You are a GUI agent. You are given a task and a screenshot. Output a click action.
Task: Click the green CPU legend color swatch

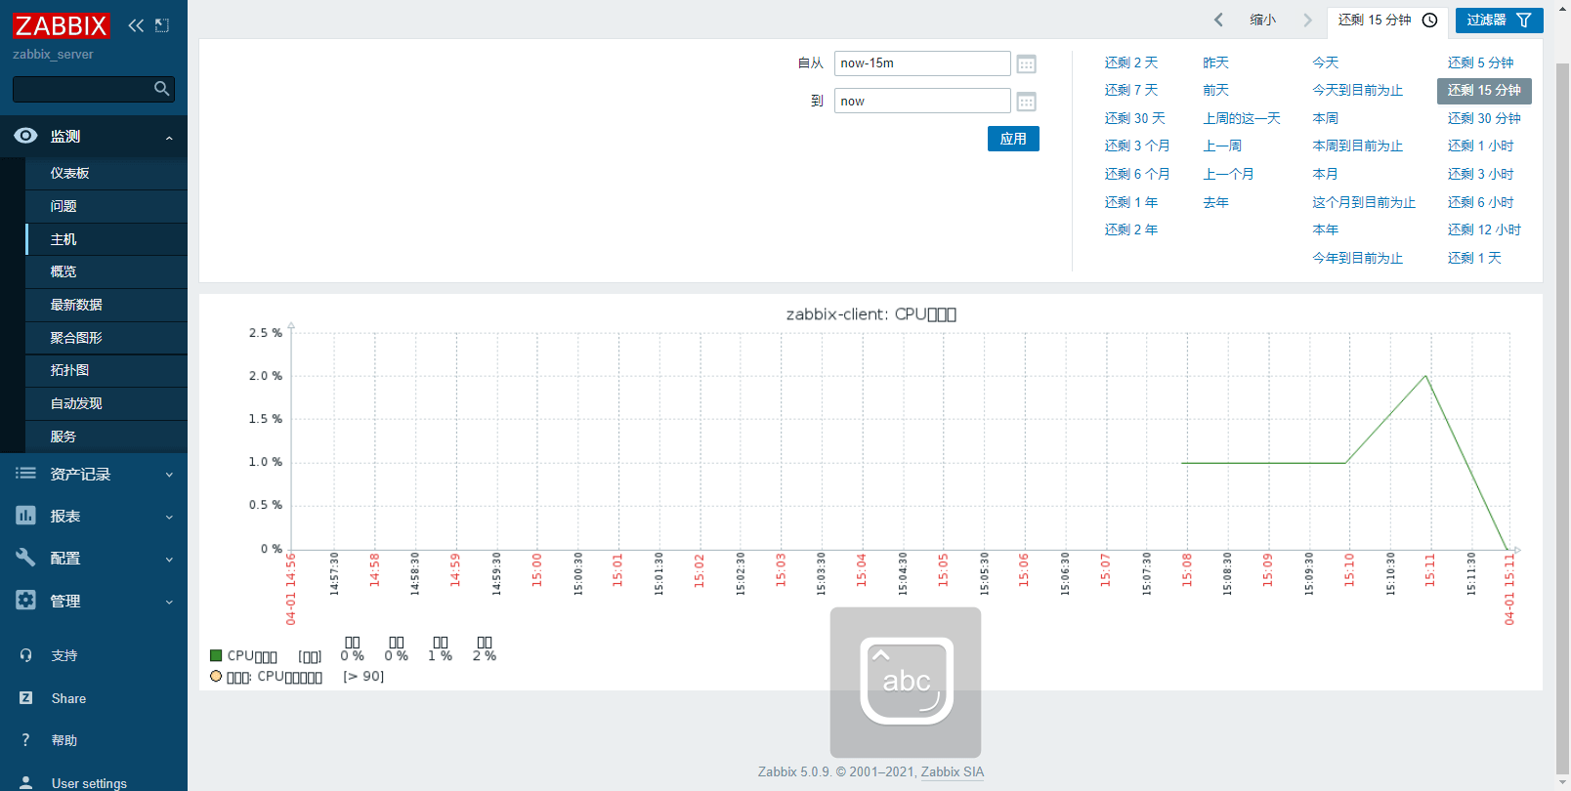[x=216, y=655]
